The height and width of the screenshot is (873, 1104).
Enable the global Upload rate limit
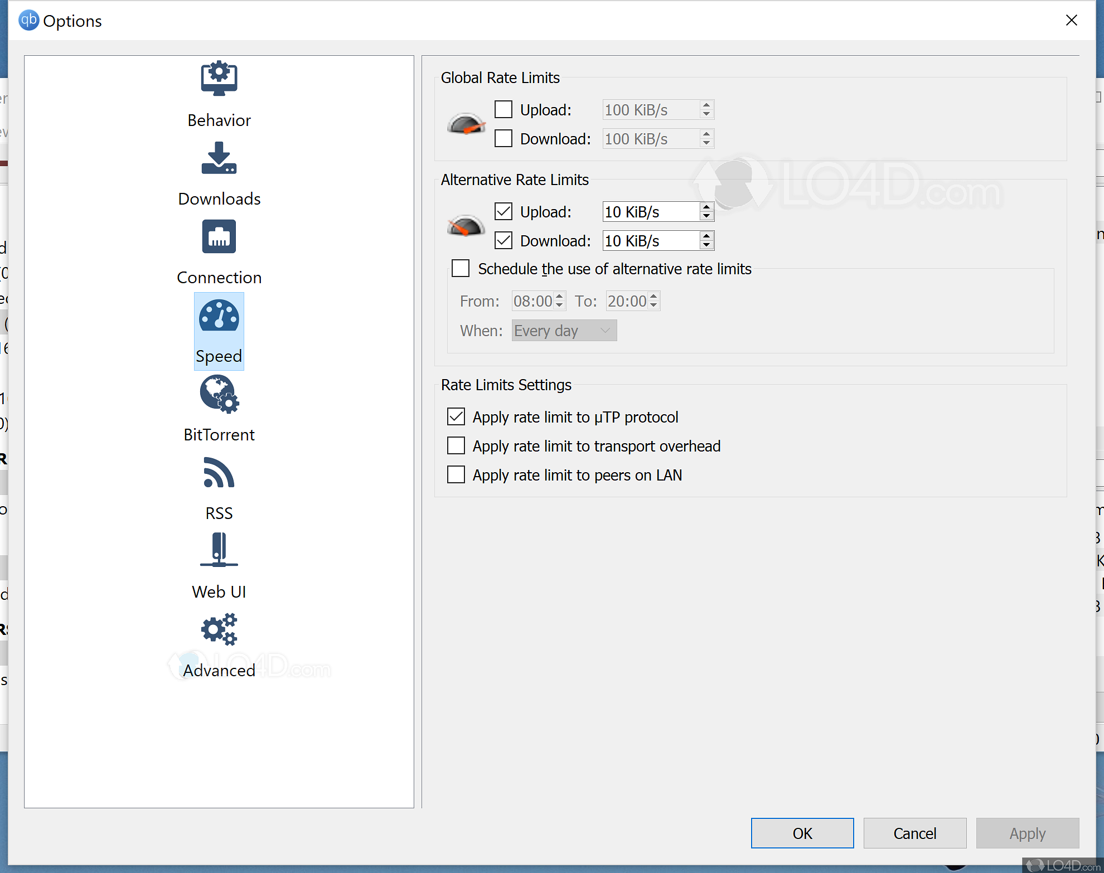pyautogui.click(x=503, y=109)
